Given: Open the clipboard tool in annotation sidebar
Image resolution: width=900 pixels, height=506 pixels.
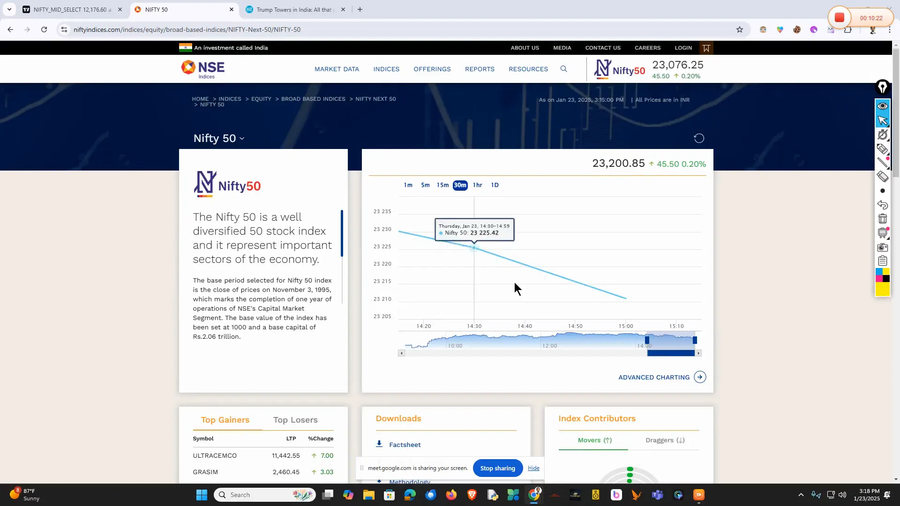Looking at the screenshot, I should point(883,260).
